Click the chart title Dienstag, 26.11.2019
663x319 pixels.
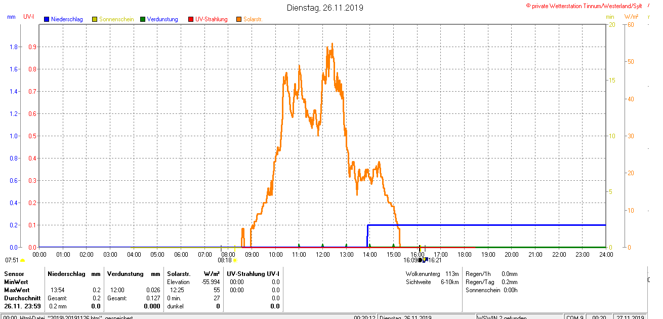[325, 8]
